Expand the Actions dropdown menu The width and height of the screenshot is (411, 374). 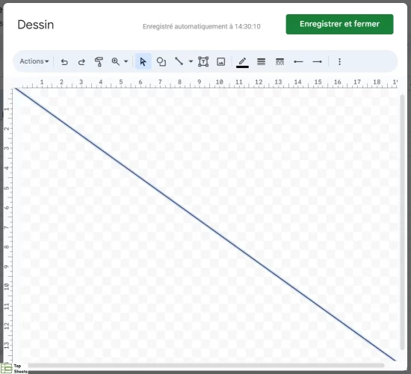click(x=34, y=61)
